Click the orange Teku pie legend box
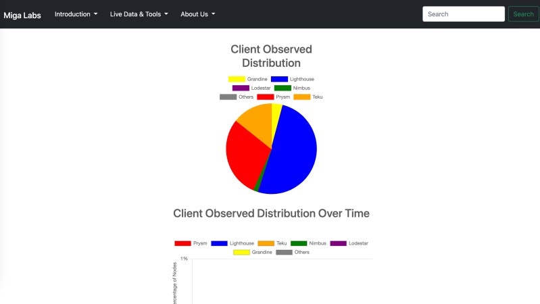540x304 pixels. click(x=301, y=97)
